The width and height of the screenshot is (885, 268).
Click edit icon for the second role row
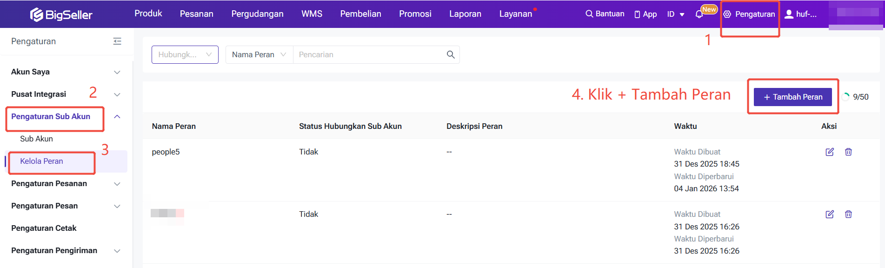point(829,214)
